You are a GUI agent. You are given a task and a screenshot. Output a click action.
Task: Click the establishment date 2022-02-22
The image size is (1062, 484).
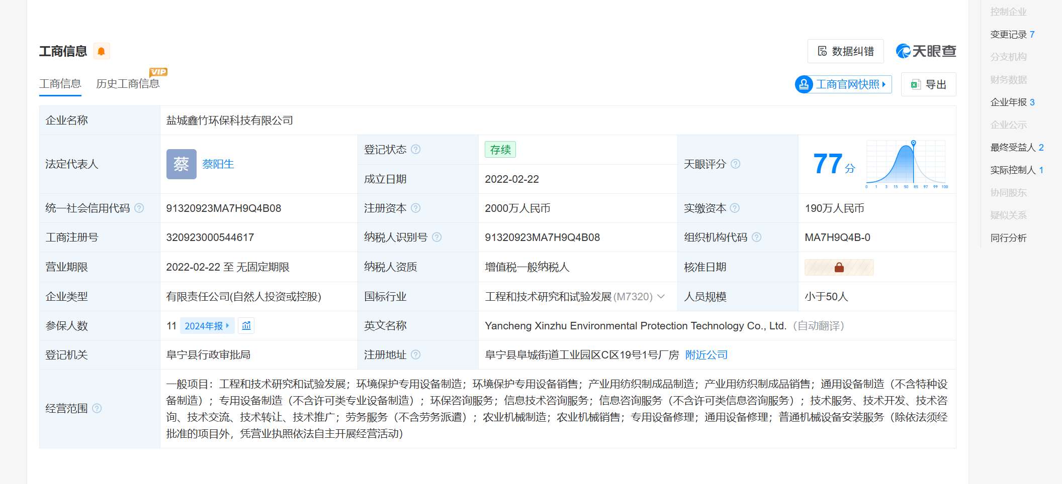tap(512, 179)
